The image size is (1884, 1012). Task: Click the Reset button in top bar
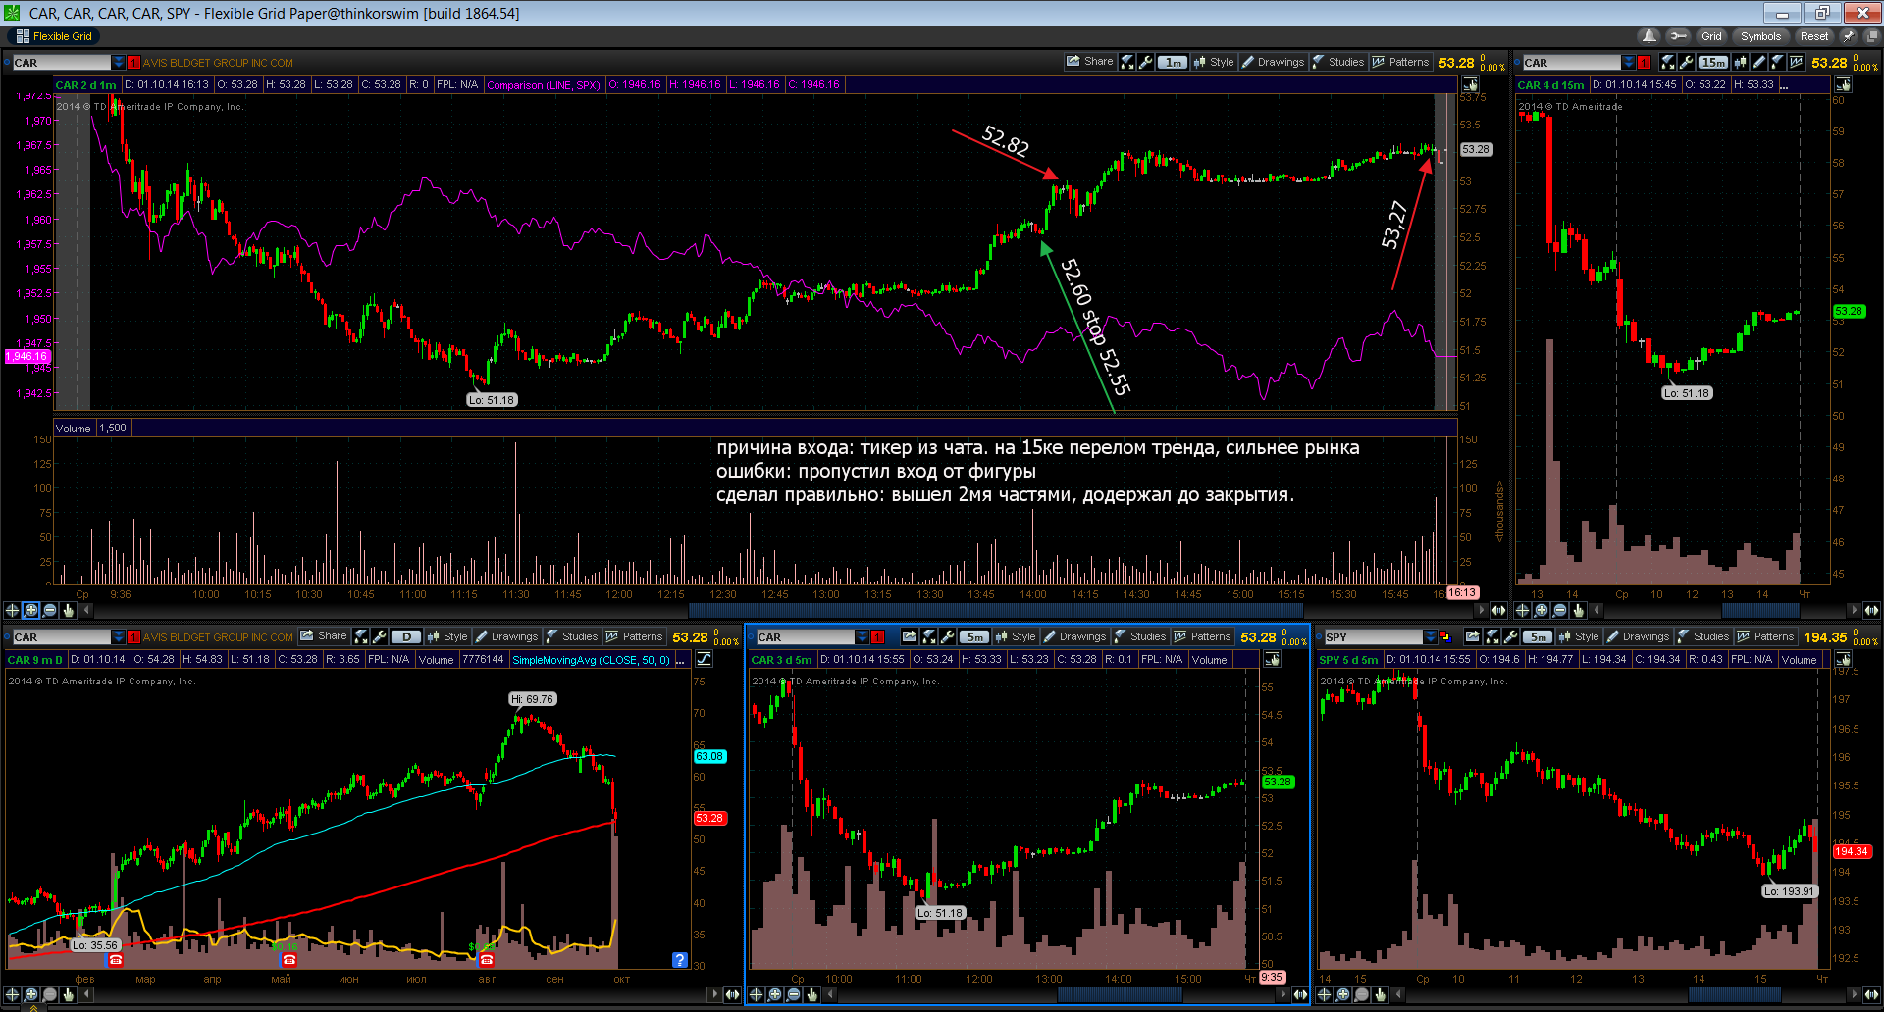pyautogui.click(x=1813, y=36)
